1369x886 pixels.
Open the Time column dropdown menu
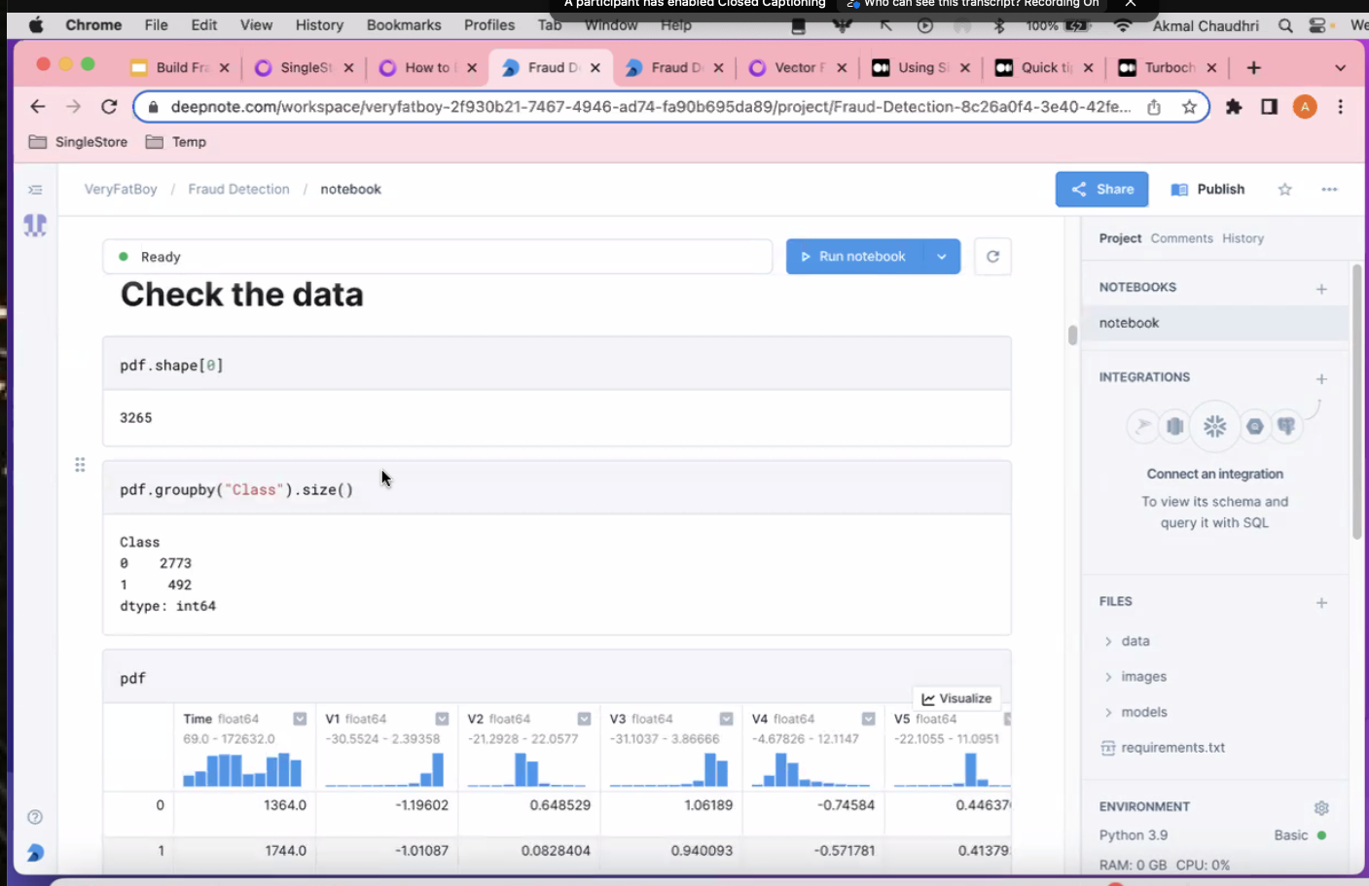click(300, 719)
